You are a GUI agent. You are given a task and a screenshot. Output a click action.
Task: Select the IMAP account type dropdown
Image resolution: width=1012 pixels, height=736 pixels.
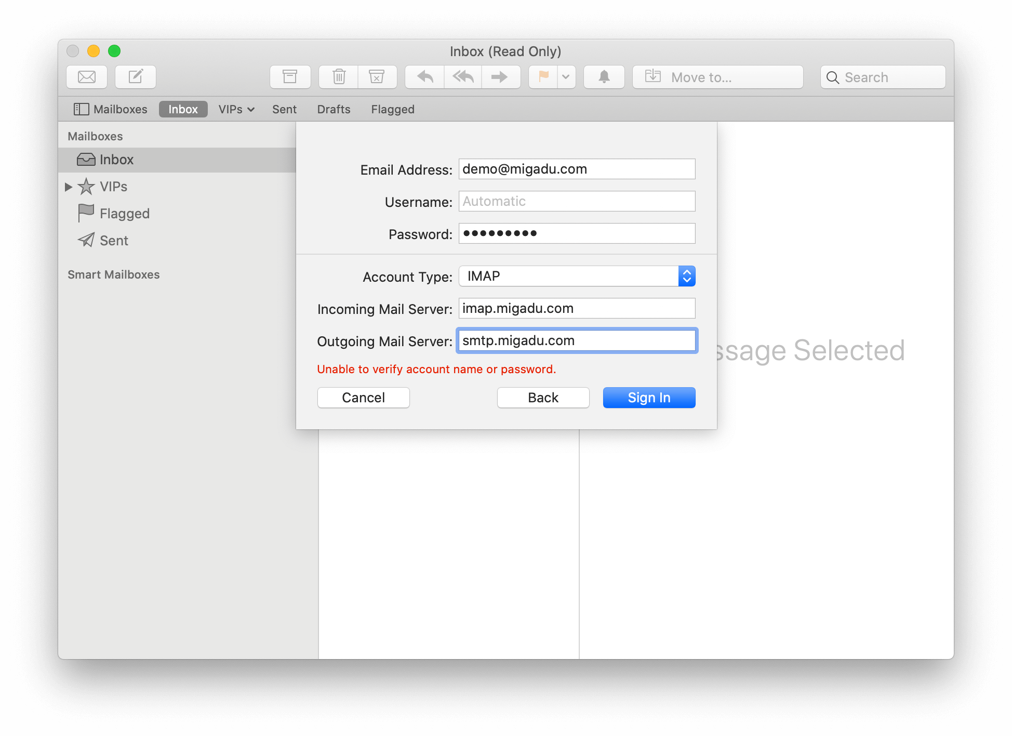pyautogui.click(x=577, y=276)
